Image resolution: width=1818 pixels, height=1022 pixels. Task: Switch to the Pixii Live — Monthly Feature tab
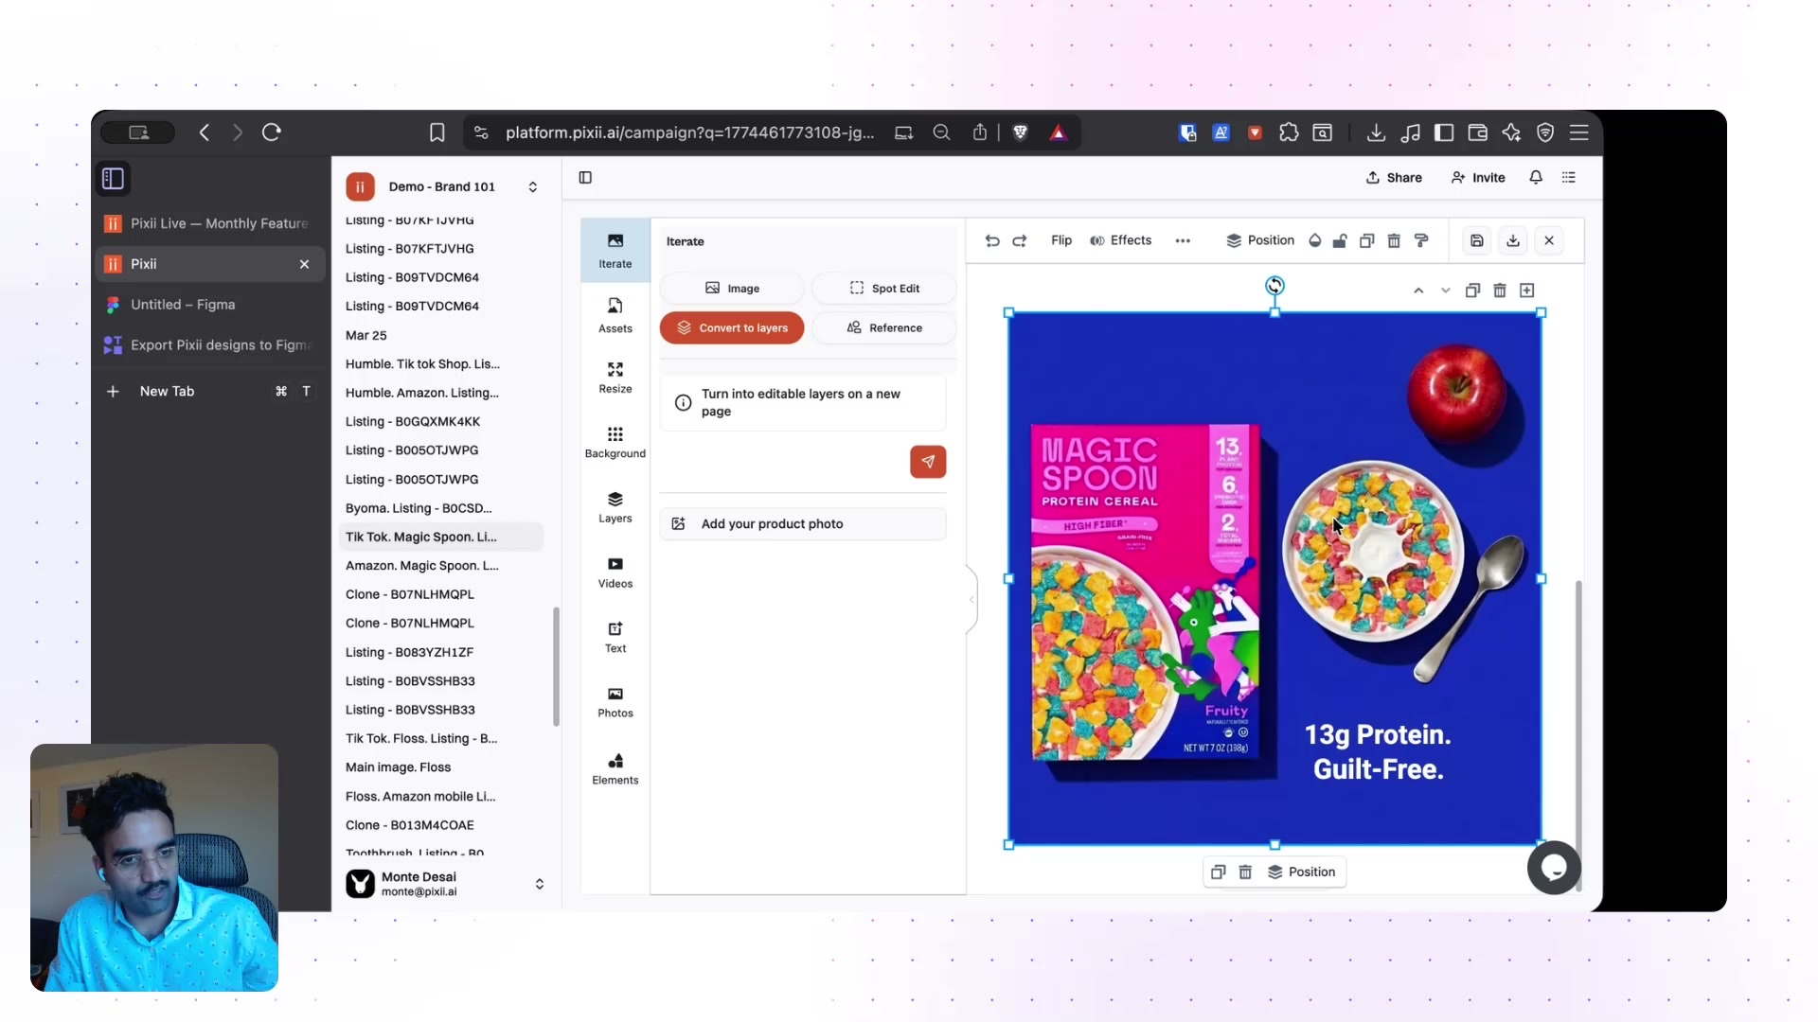pyautogui.click(x=210, y=223)
